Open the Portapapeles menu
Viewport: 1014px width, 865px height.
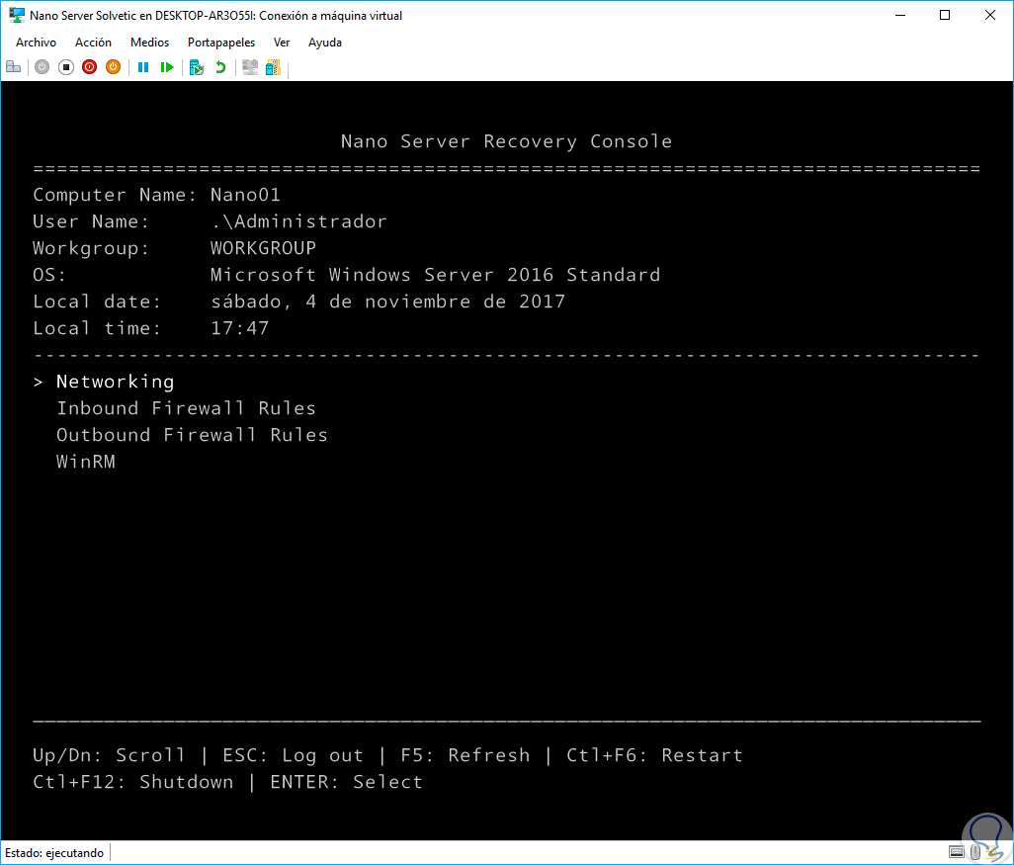221,43
